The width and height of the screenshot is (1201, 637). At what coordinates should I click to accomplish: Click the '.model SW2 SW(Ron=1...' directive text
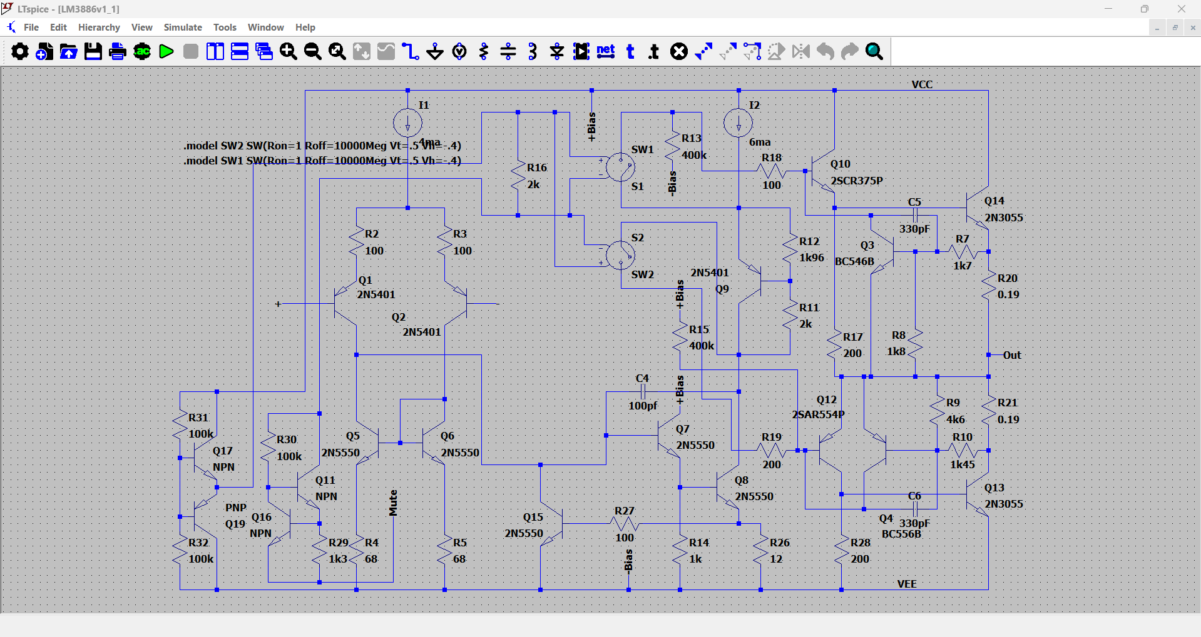[322, 146]
